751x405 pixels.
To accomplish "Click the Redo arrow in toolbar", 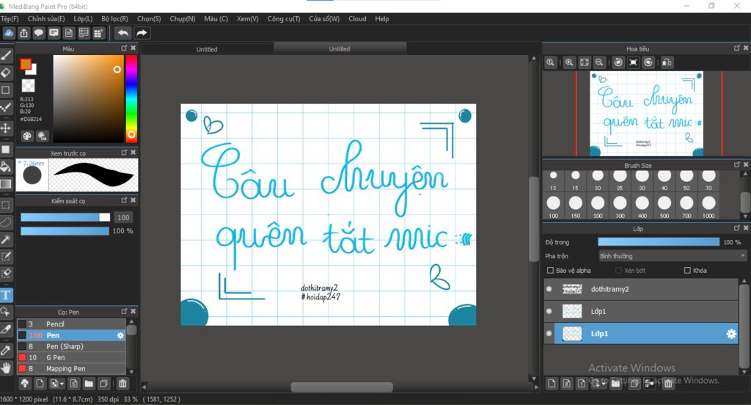I will pos(142,33).
